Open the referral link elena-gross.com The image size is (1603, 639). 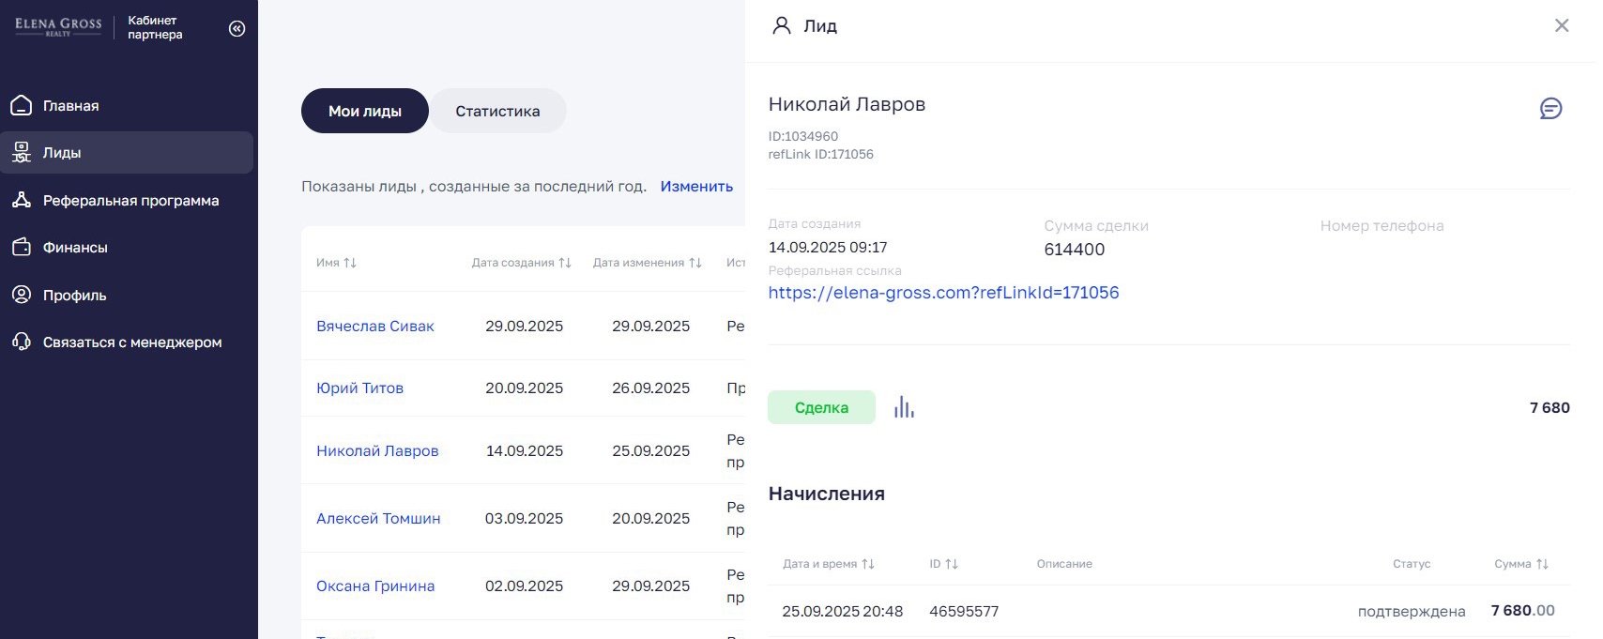click(943, 293)
